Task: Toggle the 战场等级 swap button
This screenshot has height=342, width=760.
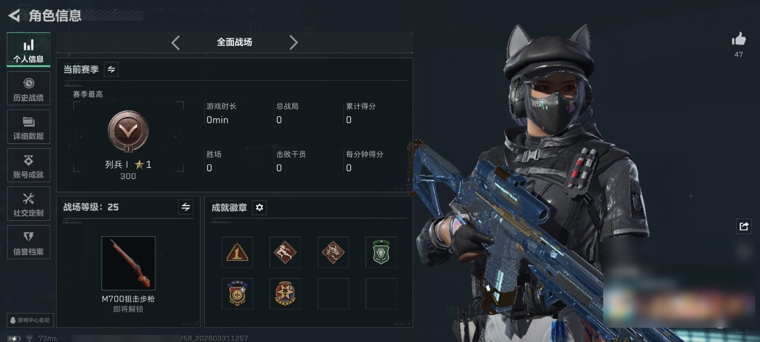Action: 186,207
